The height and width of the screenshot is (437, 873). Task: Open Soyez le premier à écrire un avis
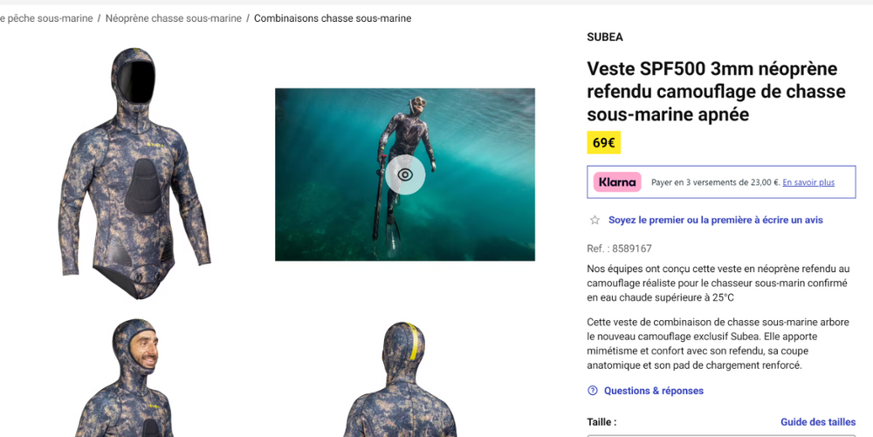coord(716,220)
